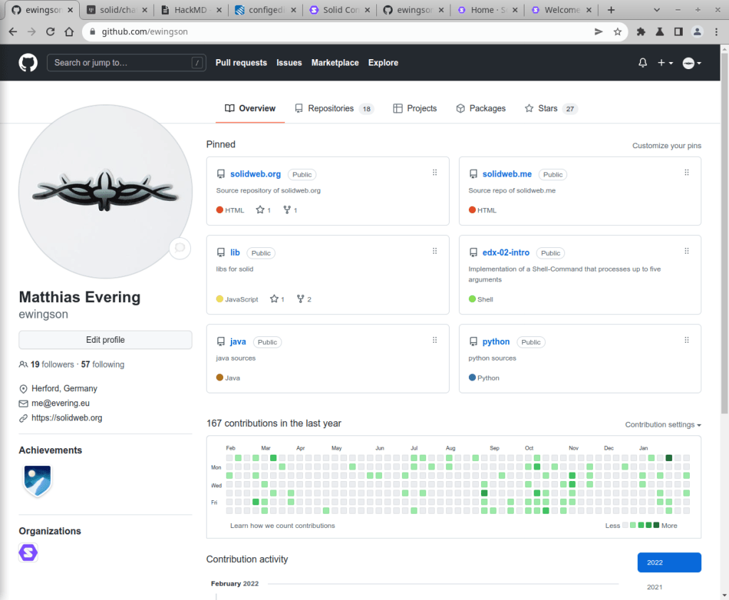This screenshot has width=729, height=600.
Task: Select the 2022 year filter button
Action: pos(669,562)
